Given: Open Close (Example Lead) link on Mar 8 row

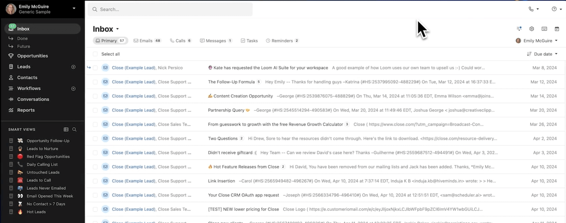Looking at the screenshot, I should 134,68.
